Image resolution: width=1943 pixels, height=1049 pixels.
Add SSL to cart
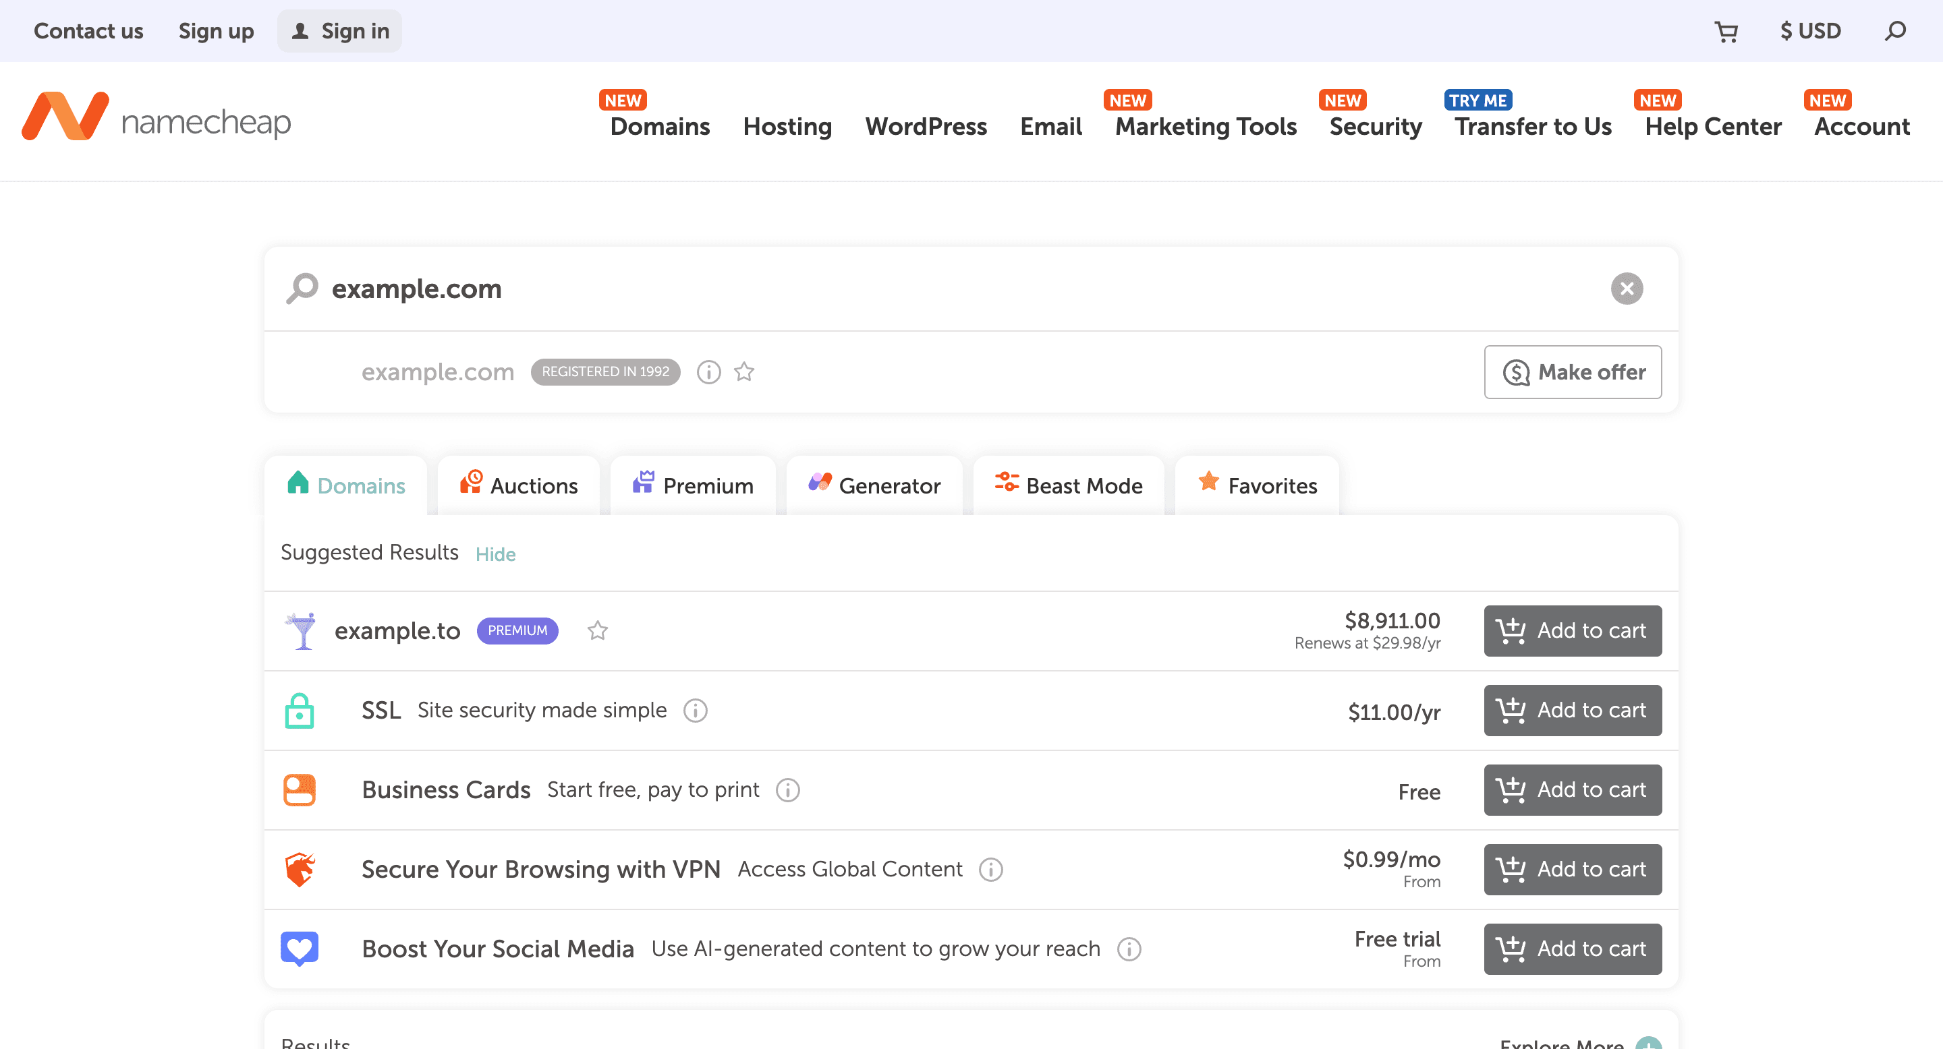pos(1573,711)
